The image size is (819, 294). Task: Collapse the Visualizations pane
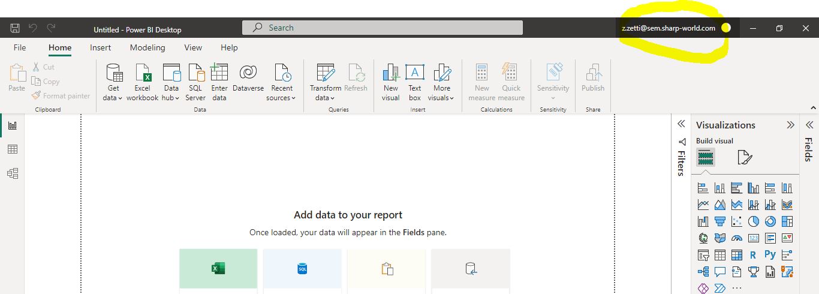point(790,125)
